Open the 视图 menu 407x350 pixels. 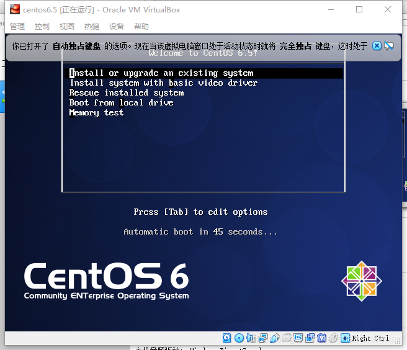[67, 26]
